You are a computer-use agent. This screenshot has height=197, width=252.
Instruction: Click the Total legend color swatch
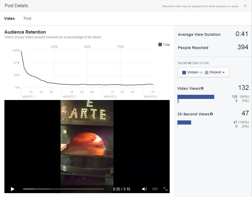(x=160, y=45)
